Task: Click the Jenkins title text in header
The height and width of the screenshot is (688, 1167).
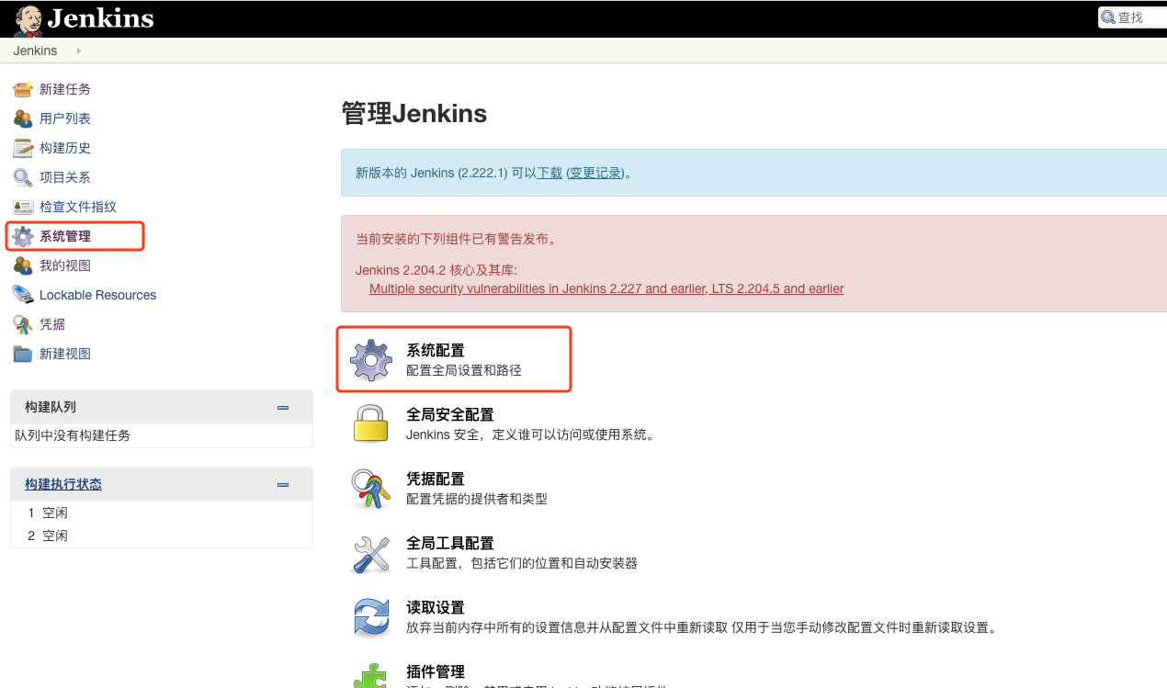Action: pos(100,18)
